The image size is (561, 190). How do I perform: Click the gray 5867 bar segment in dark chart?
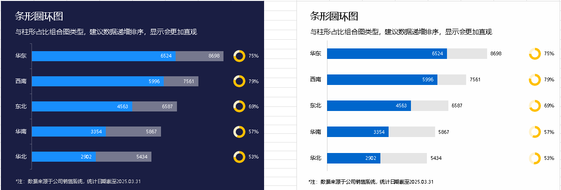coord(133,132)
